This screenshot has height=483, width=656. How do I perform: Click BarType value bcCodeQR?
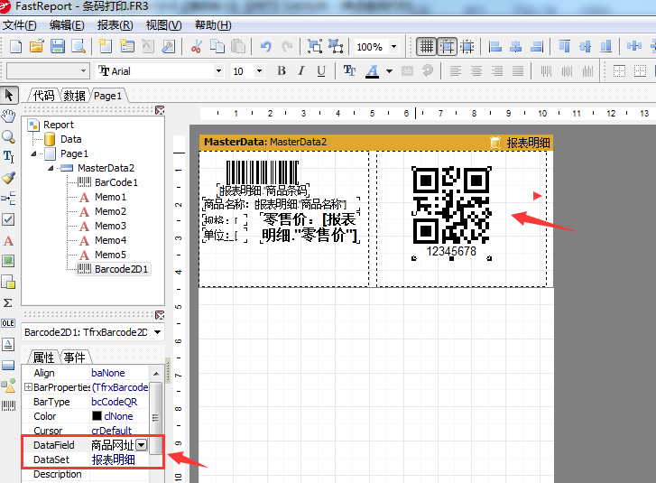pyautogui.click(x=115, y=402)
